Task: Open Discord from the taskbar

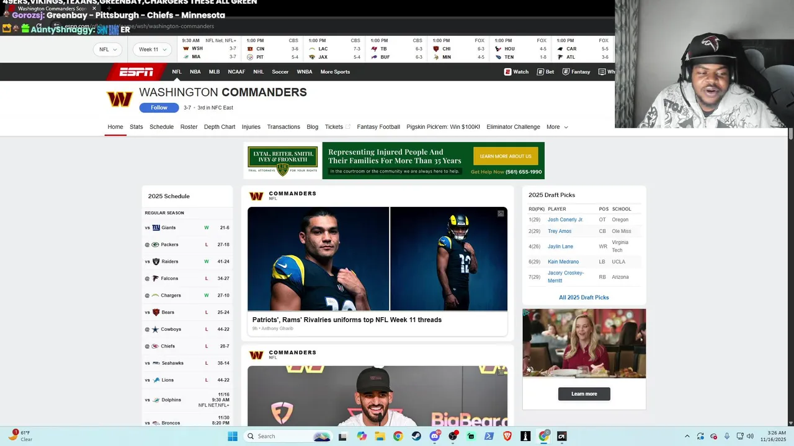Action: click(435, 436)
